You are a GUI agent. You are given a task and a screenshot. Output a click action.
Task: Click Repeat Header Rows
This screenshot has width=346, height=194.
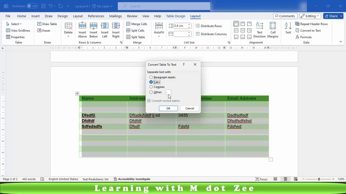(311, 24)
